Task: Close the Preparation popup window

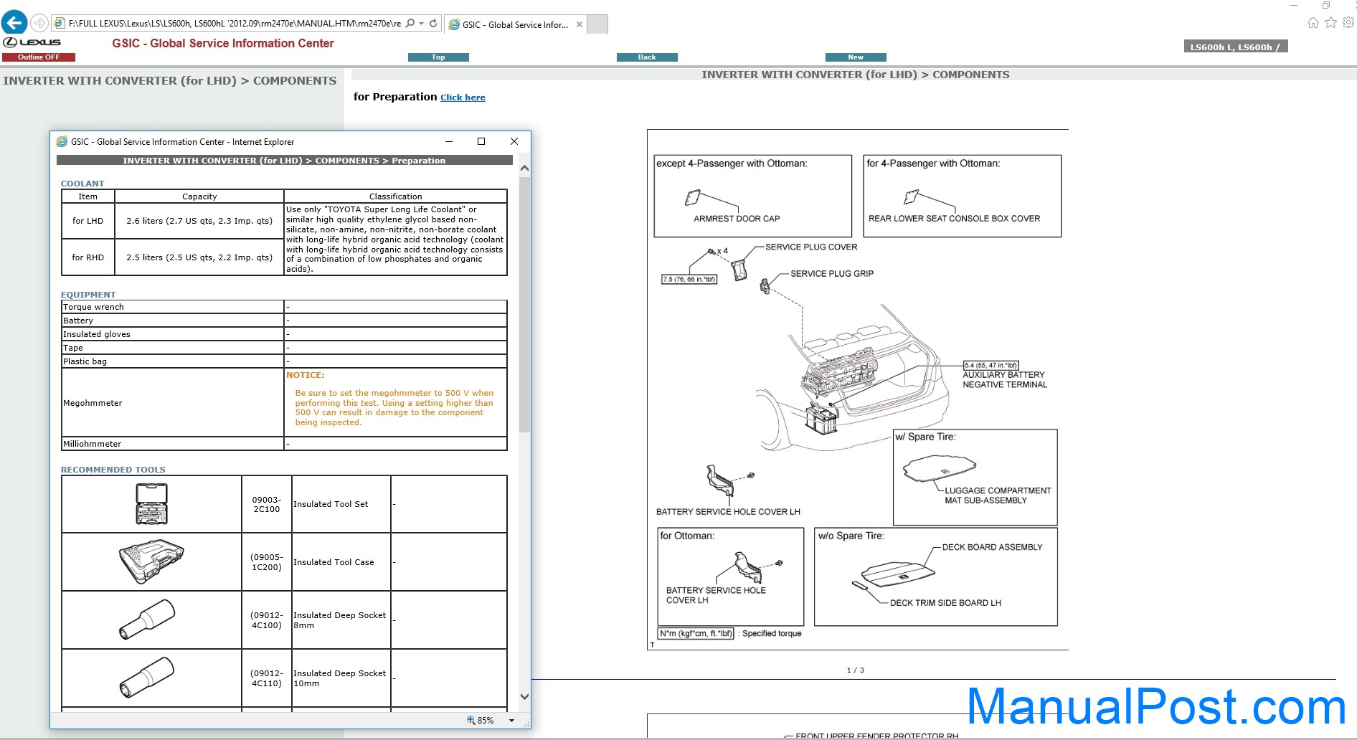Action: click(514, 141)
